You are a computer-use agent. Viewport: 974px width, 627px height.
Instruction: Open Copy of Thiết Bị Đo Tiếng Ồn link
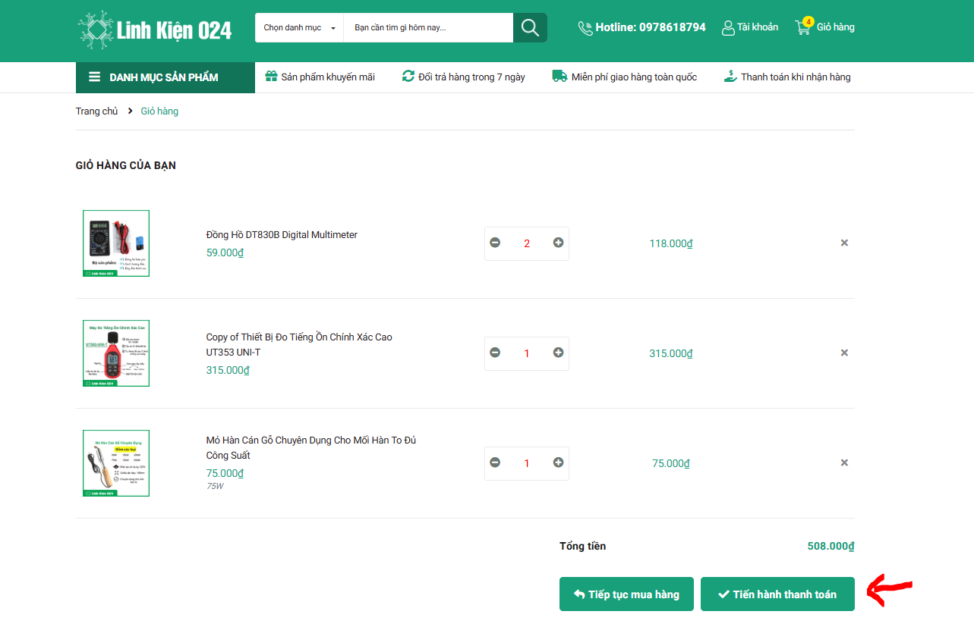[x=299, y=345]
